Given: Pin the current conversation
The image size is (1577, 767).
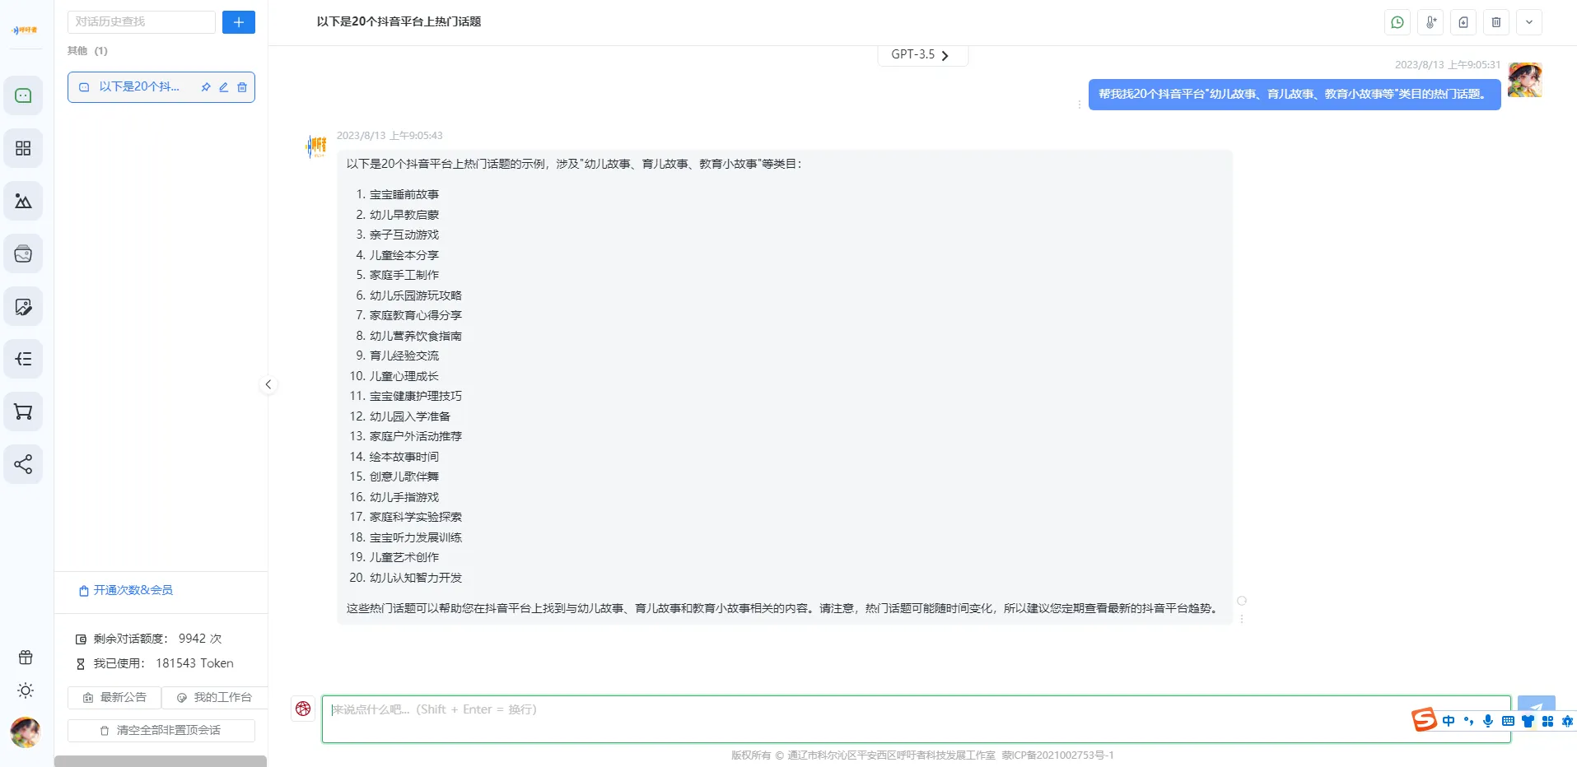Looking at the screenshot, I should click(206, 87).
